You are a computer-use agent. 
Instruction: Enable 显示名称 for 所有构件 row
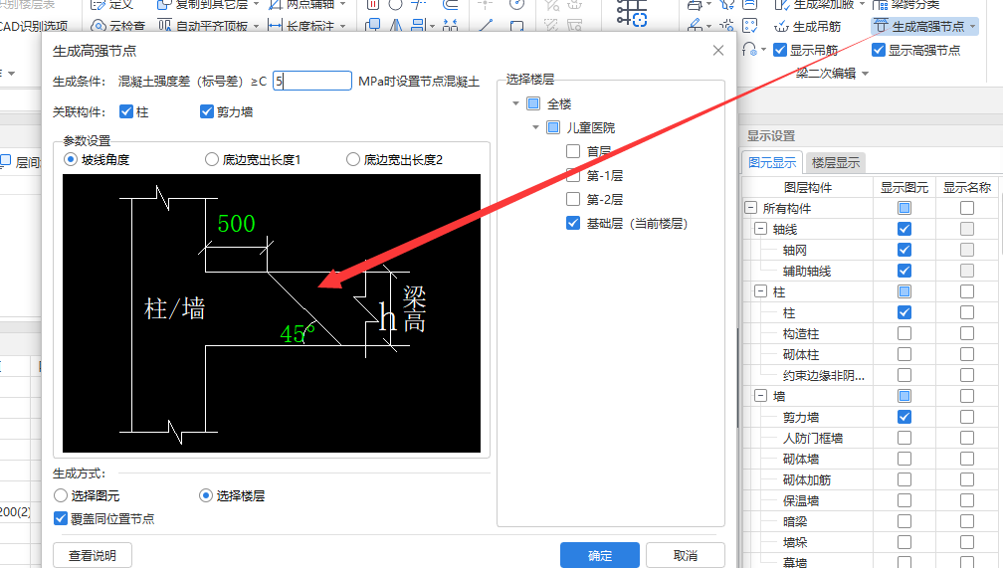click(967, 208)
